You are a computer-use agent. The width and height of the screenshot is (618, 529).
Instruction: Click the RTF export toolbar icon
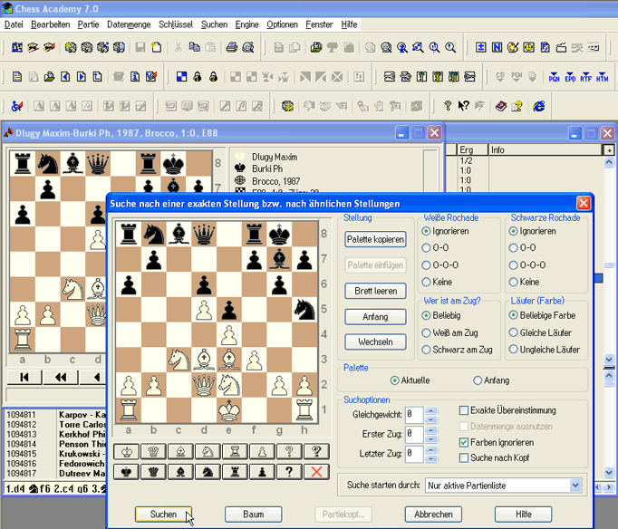click(586, 78)
